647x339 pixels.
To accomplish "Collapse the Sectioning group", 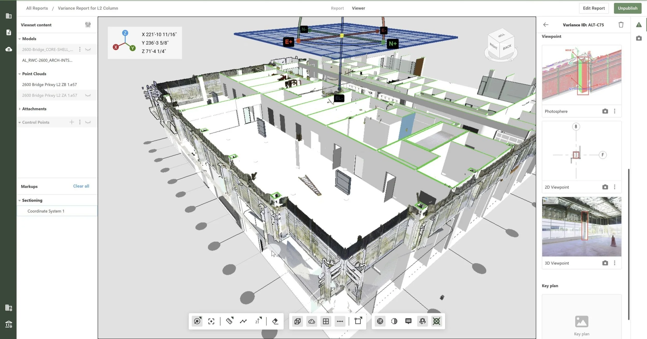I will click(20, 201).
